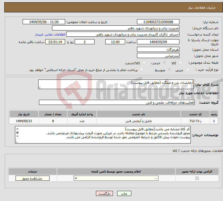This screenshot has width=223, height=201.
Task: Click the استان محل تحویل field هرمزگان
Action: click(158, 49)
